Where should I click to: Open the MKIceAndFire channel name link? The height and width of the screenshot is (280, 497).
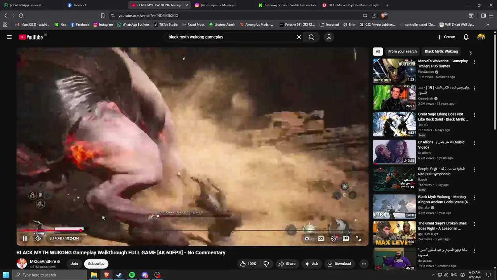click(43, 261)
